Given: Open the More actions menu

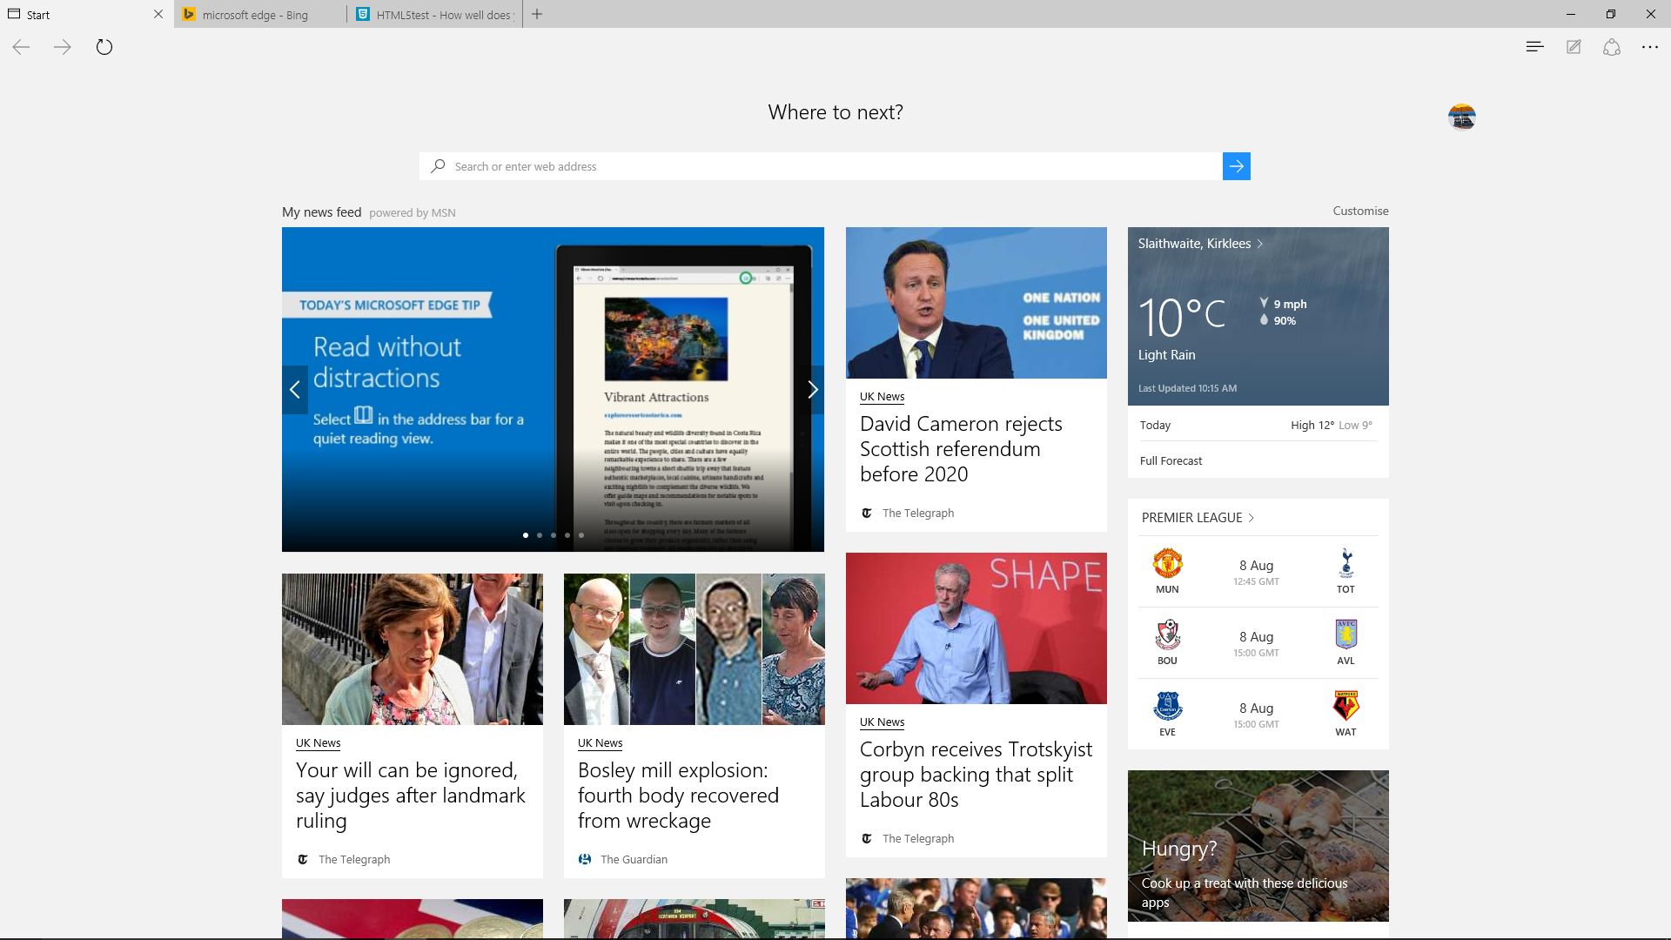Looking at the screenshot, I should 1650,46.
